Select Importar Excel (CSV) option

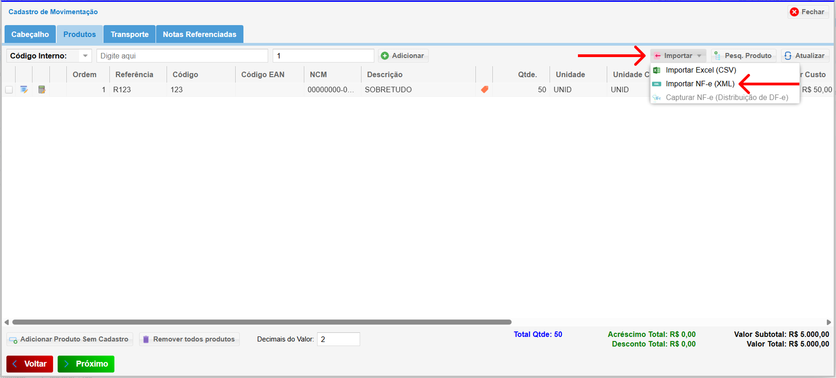point(701,70)
